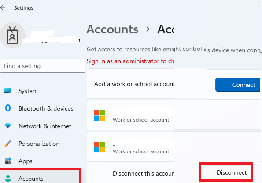Select Accounts in the sidebar

coord(40,179)
